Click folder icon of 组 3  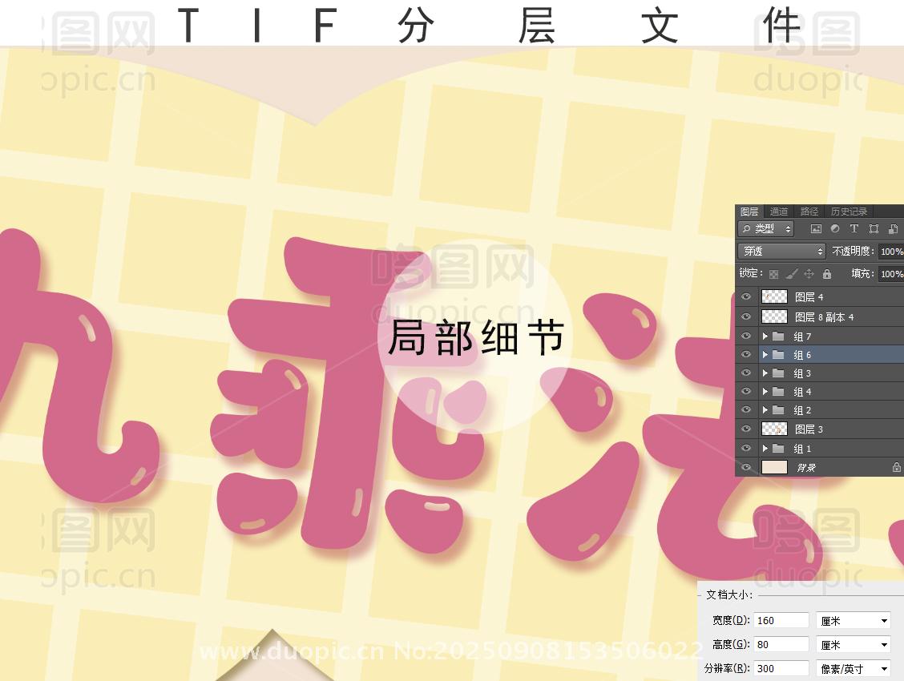[x=778, y=373]
